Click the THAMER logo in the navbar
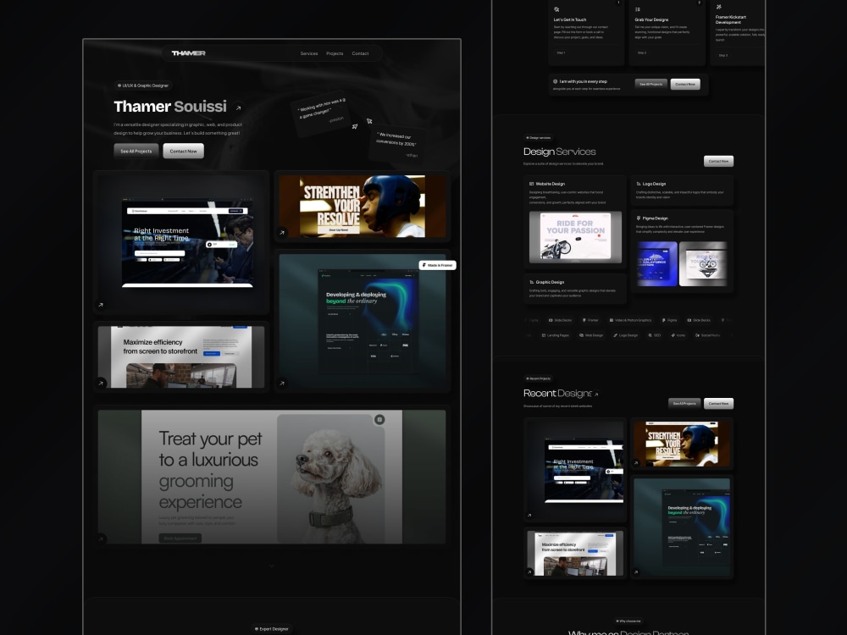 pyautogui.click(x=189, y=52)
